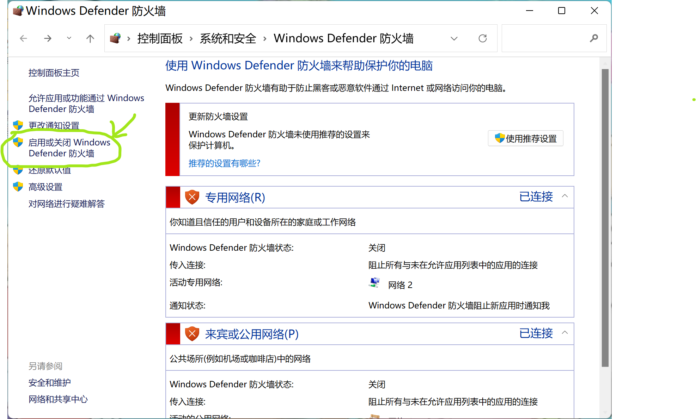Collapse the 专用网络 section chevron
The height and width of the screenshot is (419, 696).
[x=565, y=196]
